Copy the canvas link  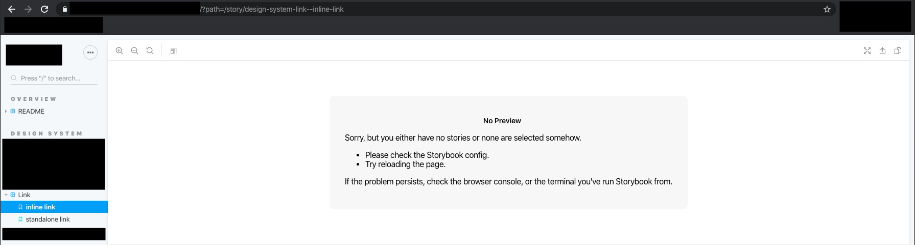coord(898,51)
